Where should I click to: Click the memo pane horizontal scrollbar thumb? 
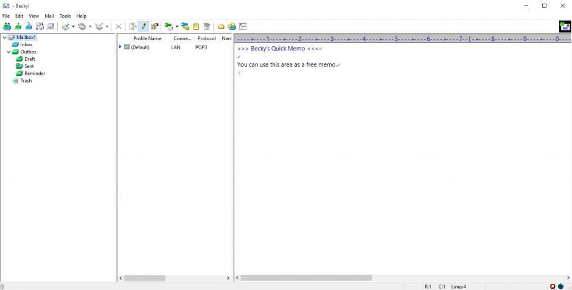coord(306,278)
